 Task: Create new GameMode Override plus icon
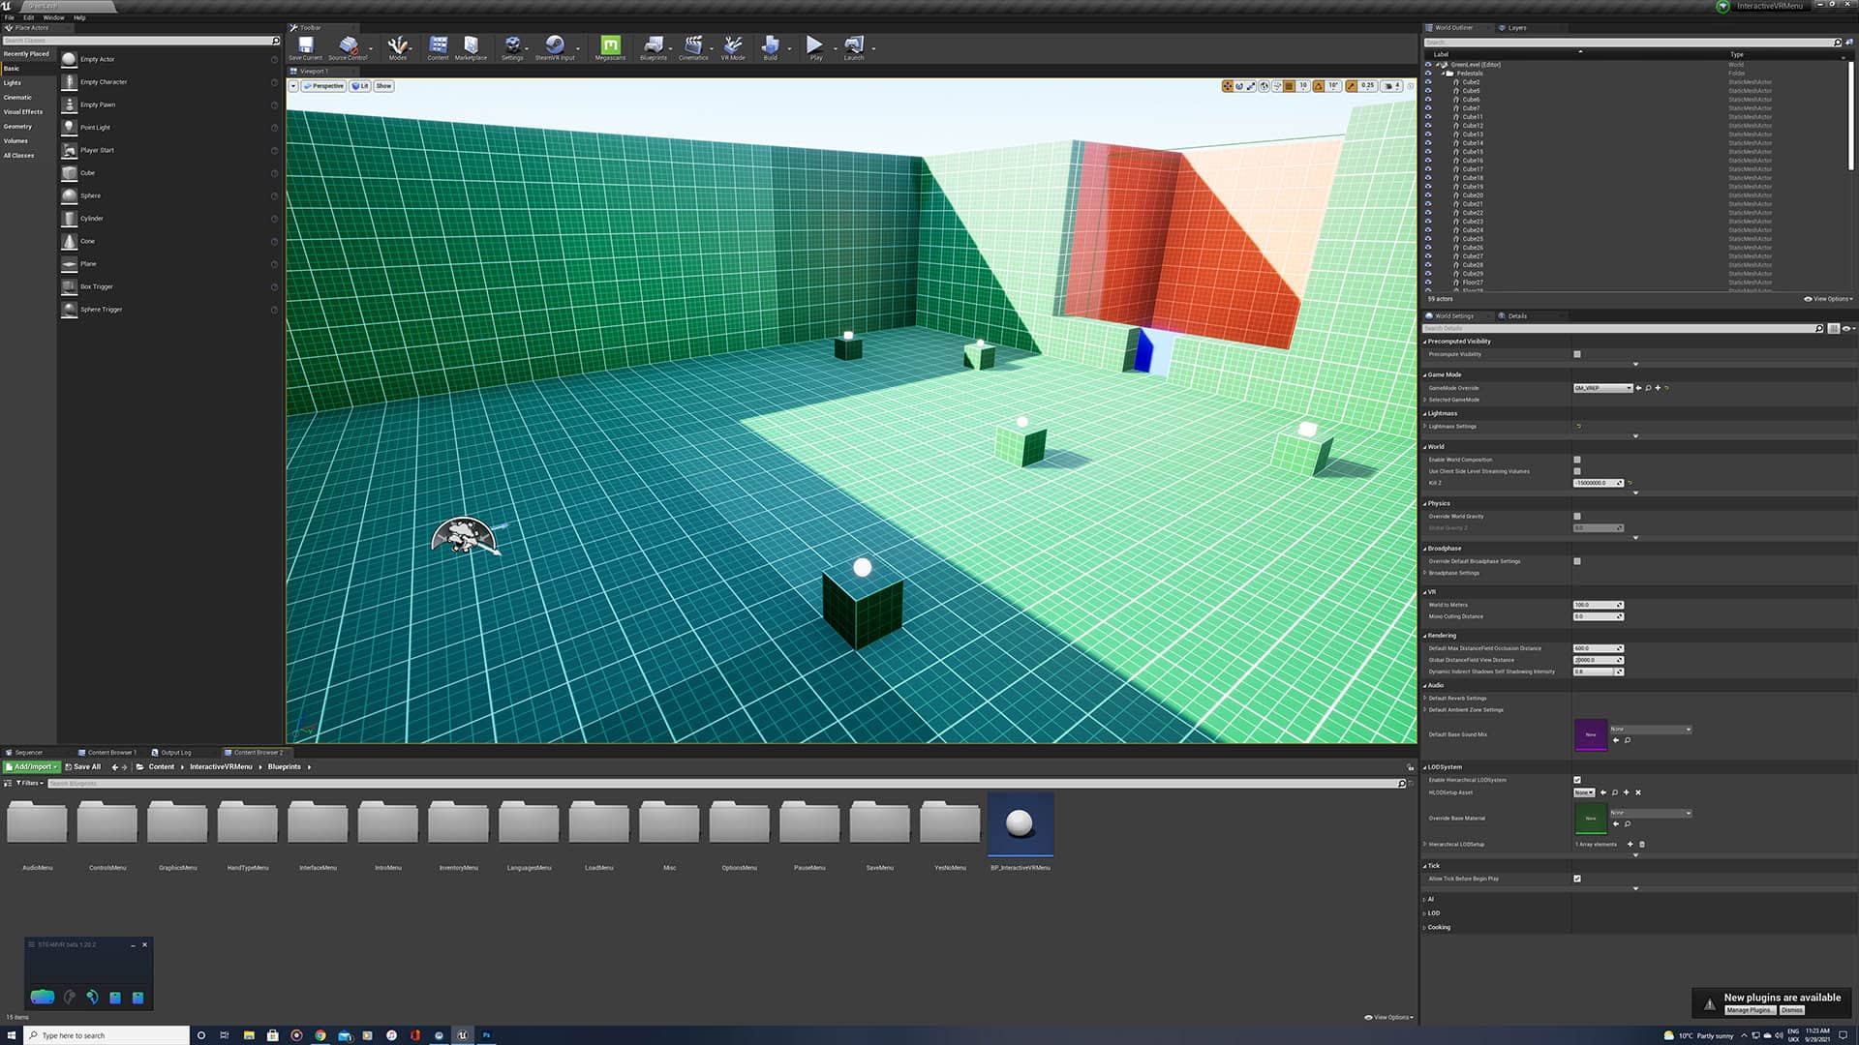tap(1658, 388)
